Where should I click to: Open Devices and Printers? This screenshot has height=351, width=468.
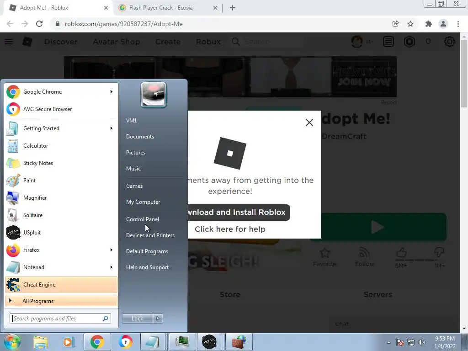click(150, 235)
